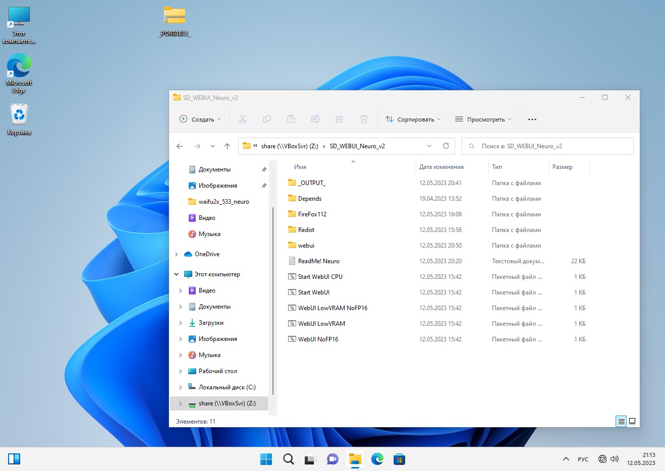665x471 pixels.
Task: Open the three-dots more options menu
Action: [532, 120]
